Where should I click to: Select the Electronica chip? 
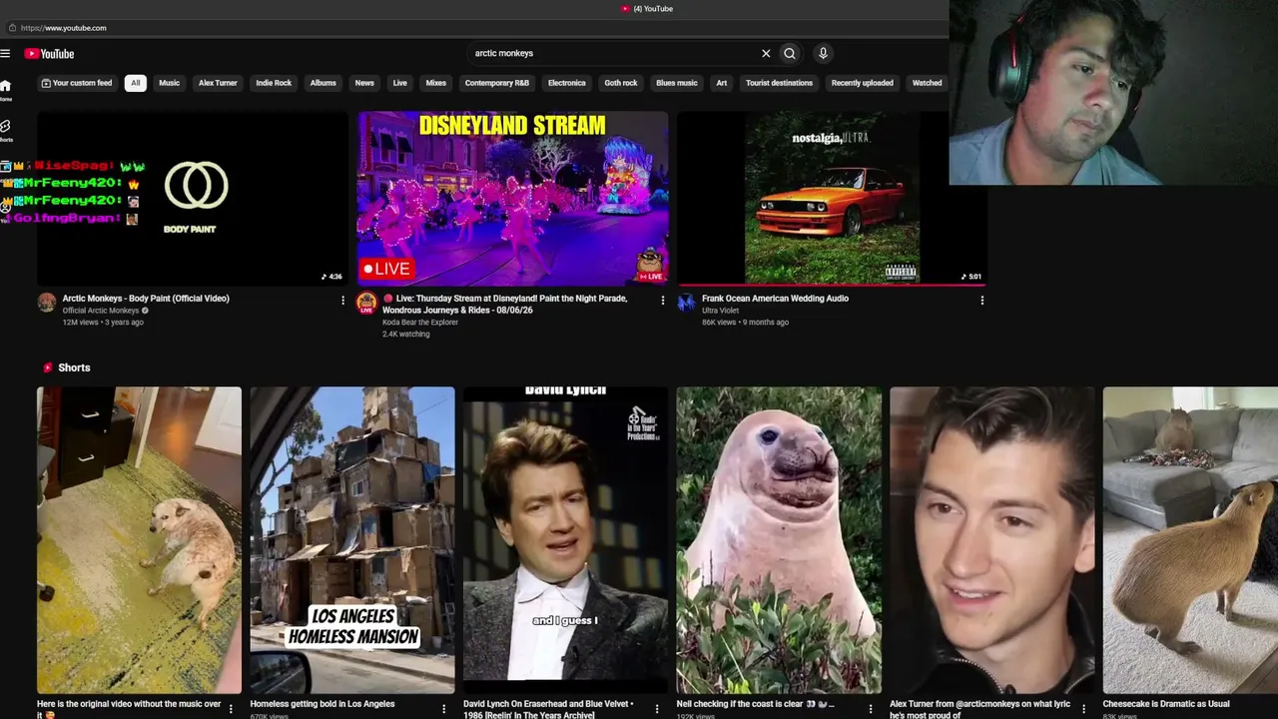click(x=567, y=83)
